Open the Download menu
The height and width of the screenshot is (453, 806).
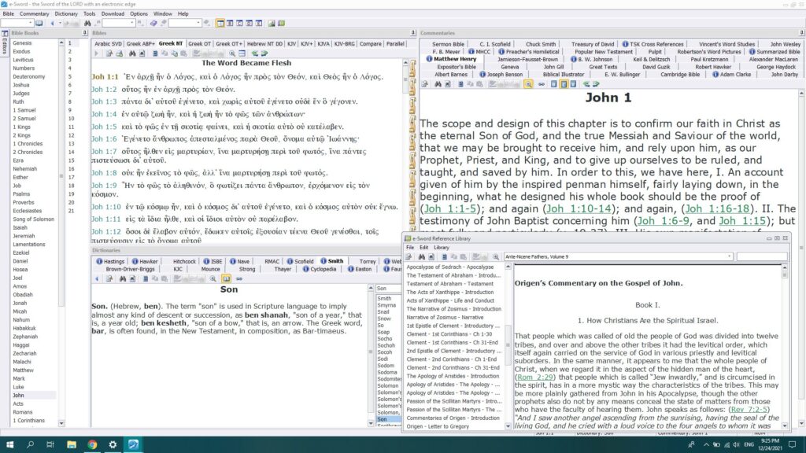pyautogui.click(x=113, y=14)
